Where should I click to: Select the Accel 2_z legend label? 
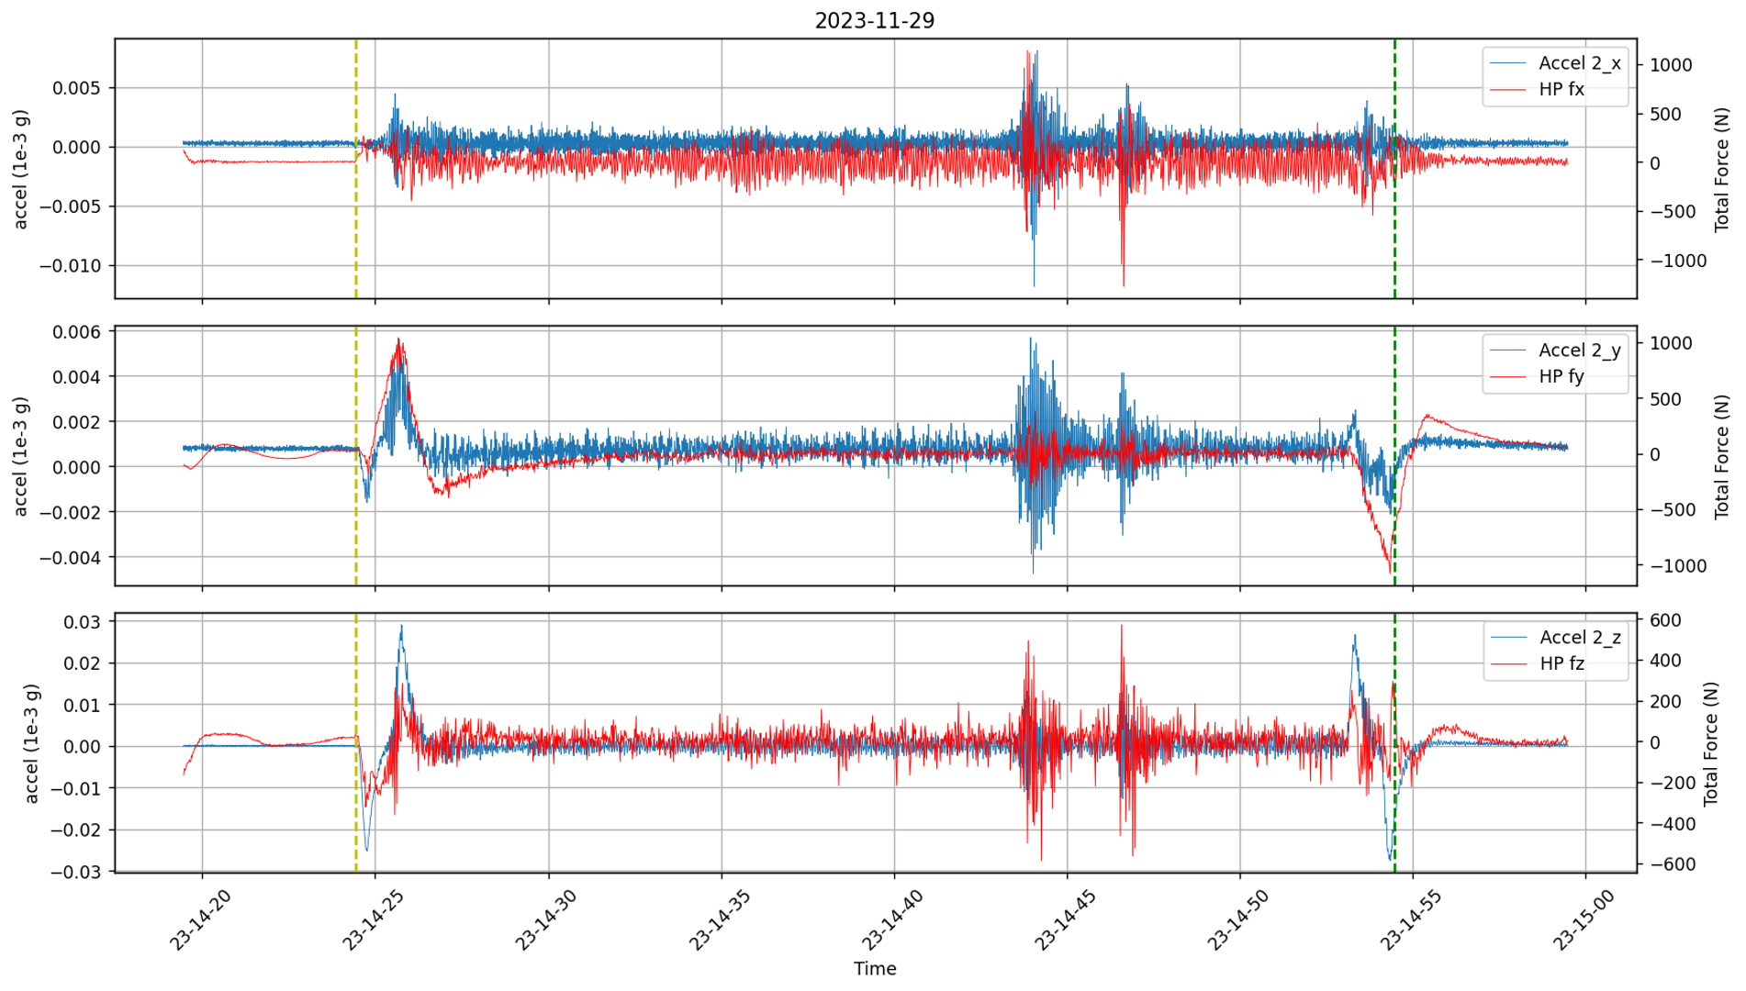coord(1580,638)
